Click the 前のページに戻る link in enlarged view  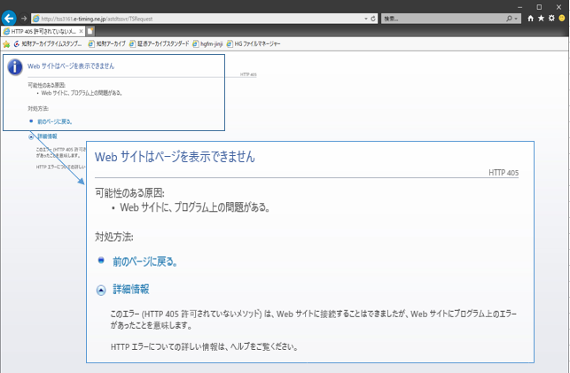(x=144, y=262)
